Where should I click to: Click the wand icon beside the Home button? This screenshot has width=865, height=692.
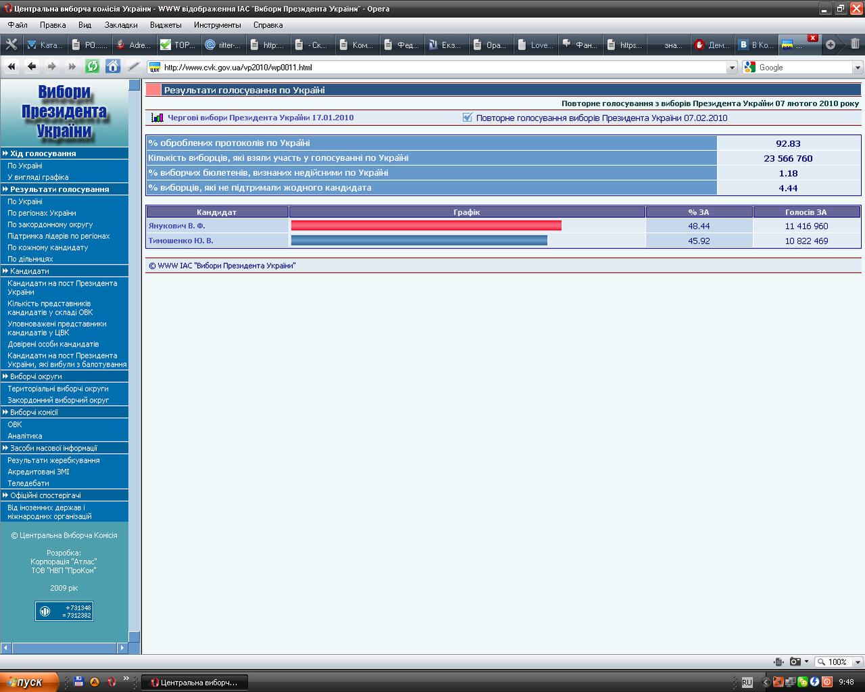click(133, 66)
